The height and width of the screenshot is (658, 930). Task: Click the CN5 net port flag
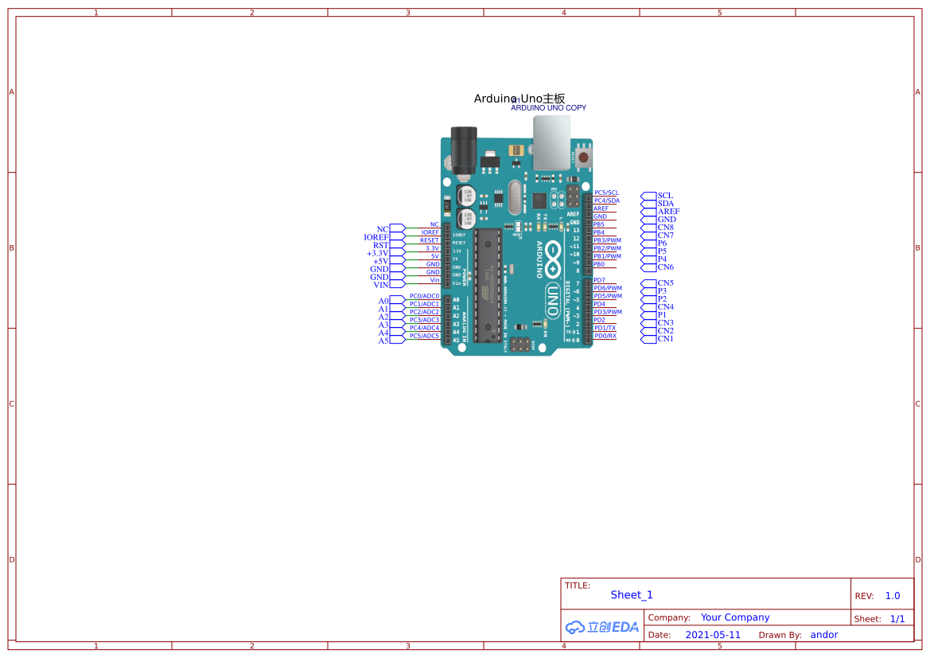coord(648,283)
